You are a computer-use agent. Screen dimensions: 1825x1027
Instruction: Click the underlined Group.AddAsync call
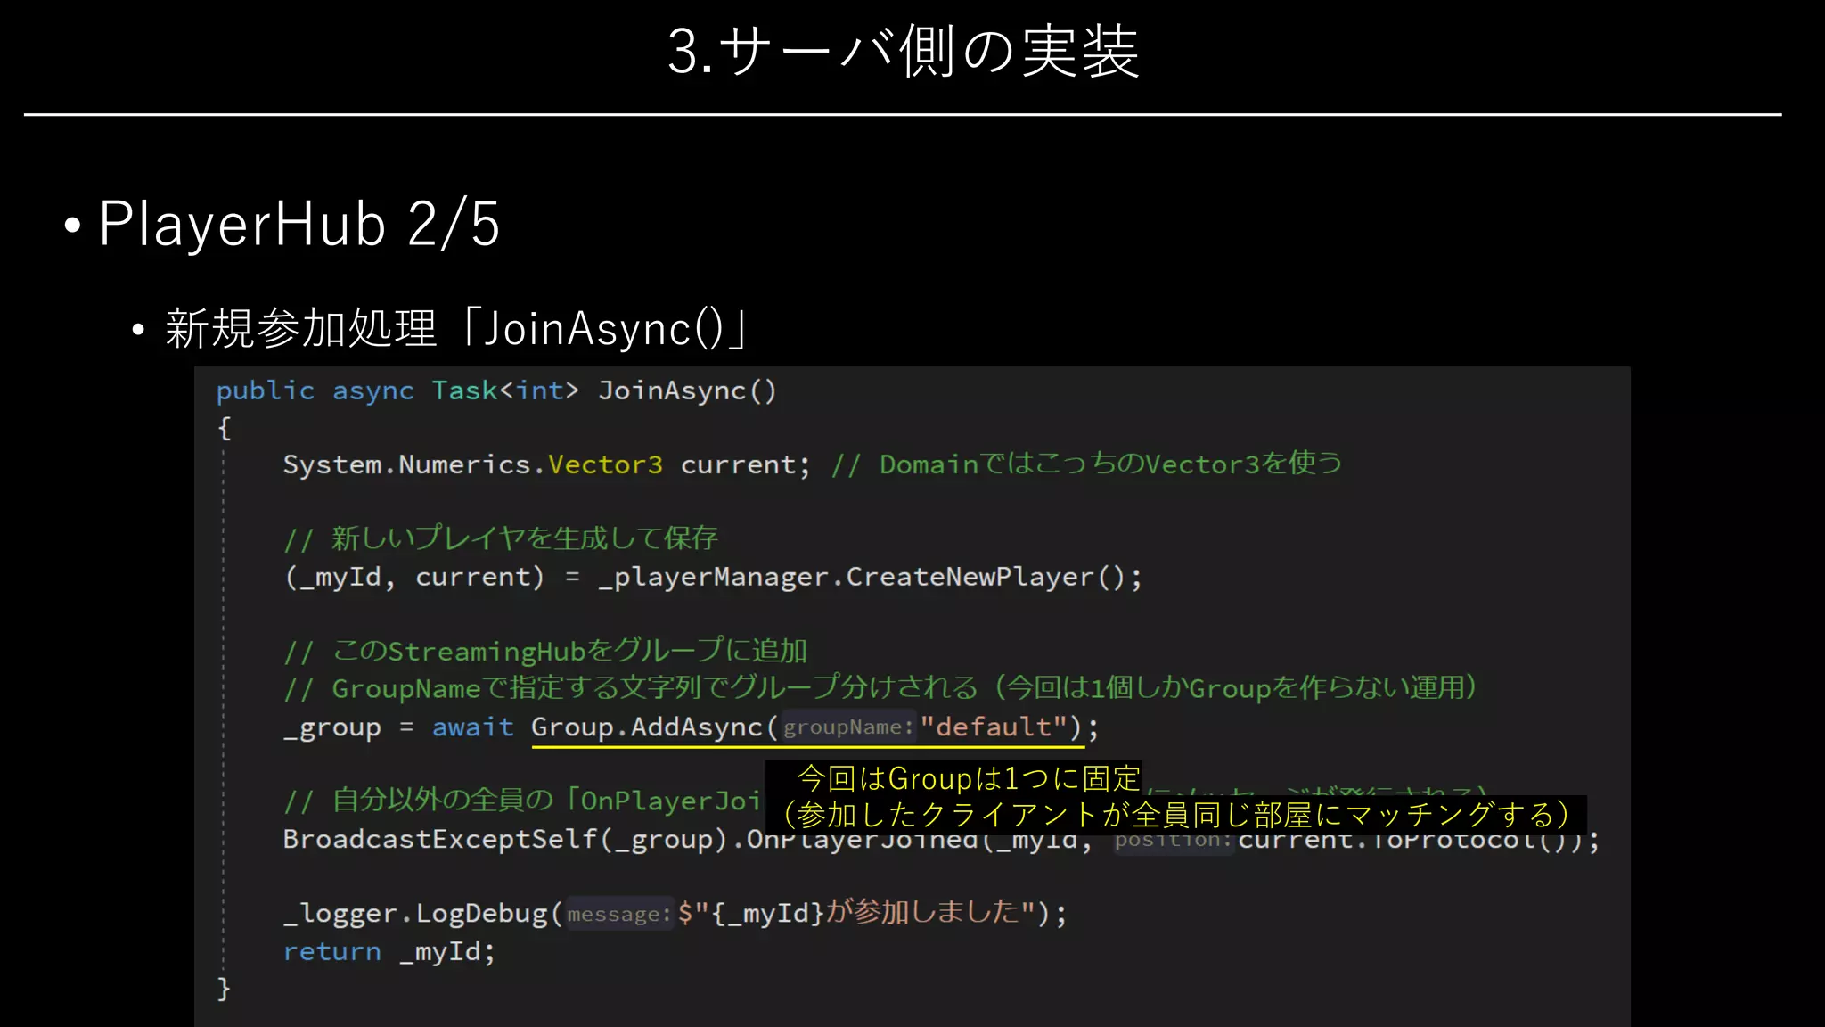click(x=807, y=727)
